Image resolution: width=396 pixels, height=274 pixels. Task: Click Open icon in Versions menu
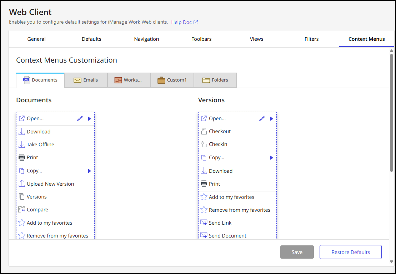pyautogui.click(x=204, y=118)
